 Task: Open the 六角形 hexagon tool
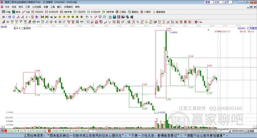point(146,12)
